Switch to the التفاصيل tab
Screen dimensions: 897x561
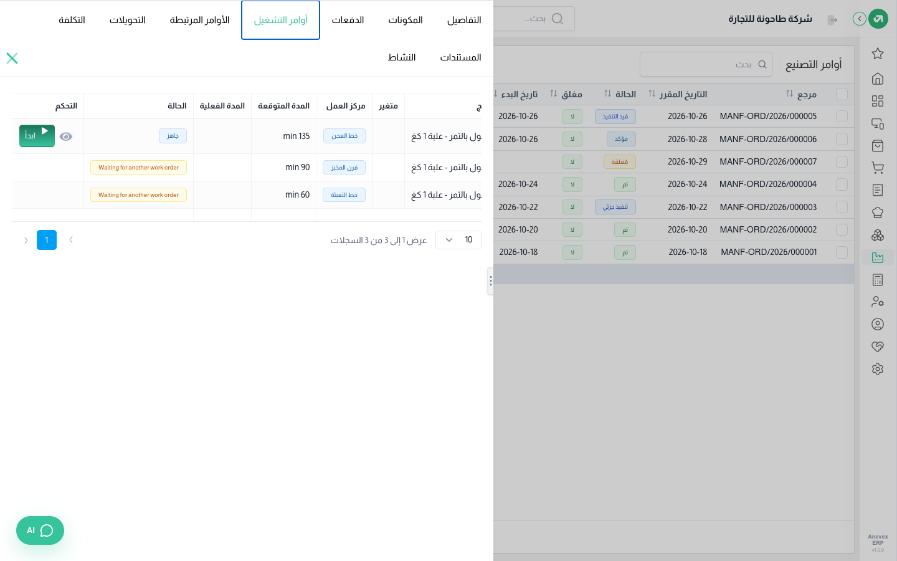coord(464,20)
